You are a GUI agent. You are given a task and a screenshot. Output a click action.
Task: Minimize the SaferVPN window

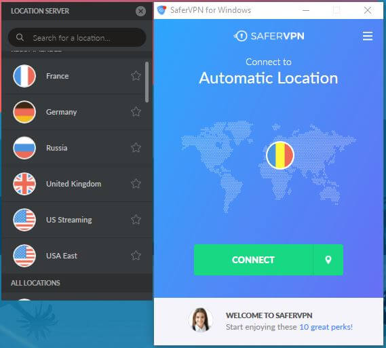(306, 10)
